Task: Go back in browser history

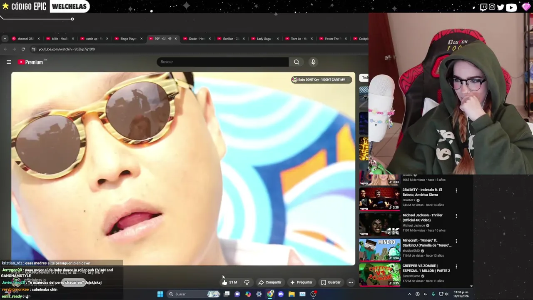Action: [x=5, y=49]
